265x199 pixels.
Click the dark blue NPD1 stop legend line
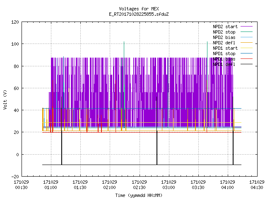click(246, 53)
